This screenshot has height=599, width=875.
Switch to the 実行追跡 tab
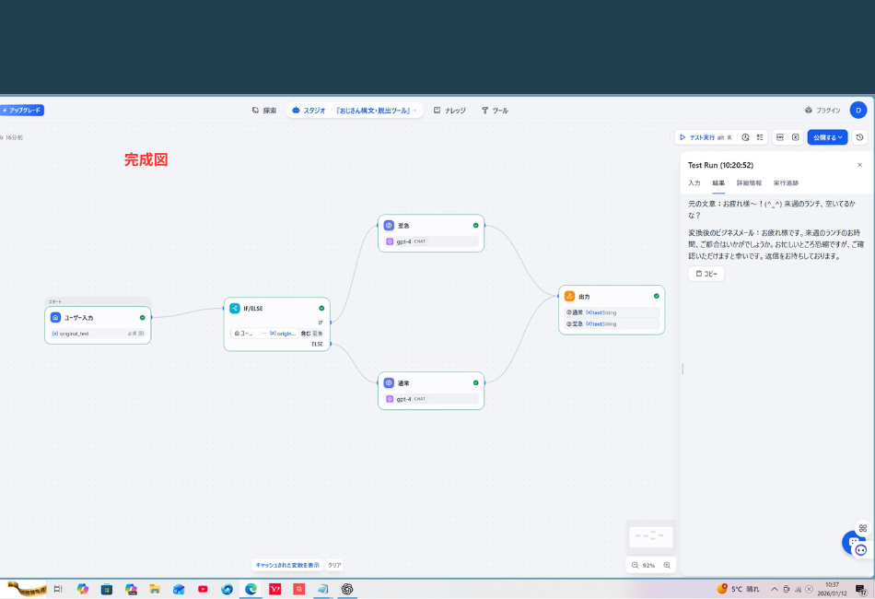pyautogui.click(x=787, y=182)
